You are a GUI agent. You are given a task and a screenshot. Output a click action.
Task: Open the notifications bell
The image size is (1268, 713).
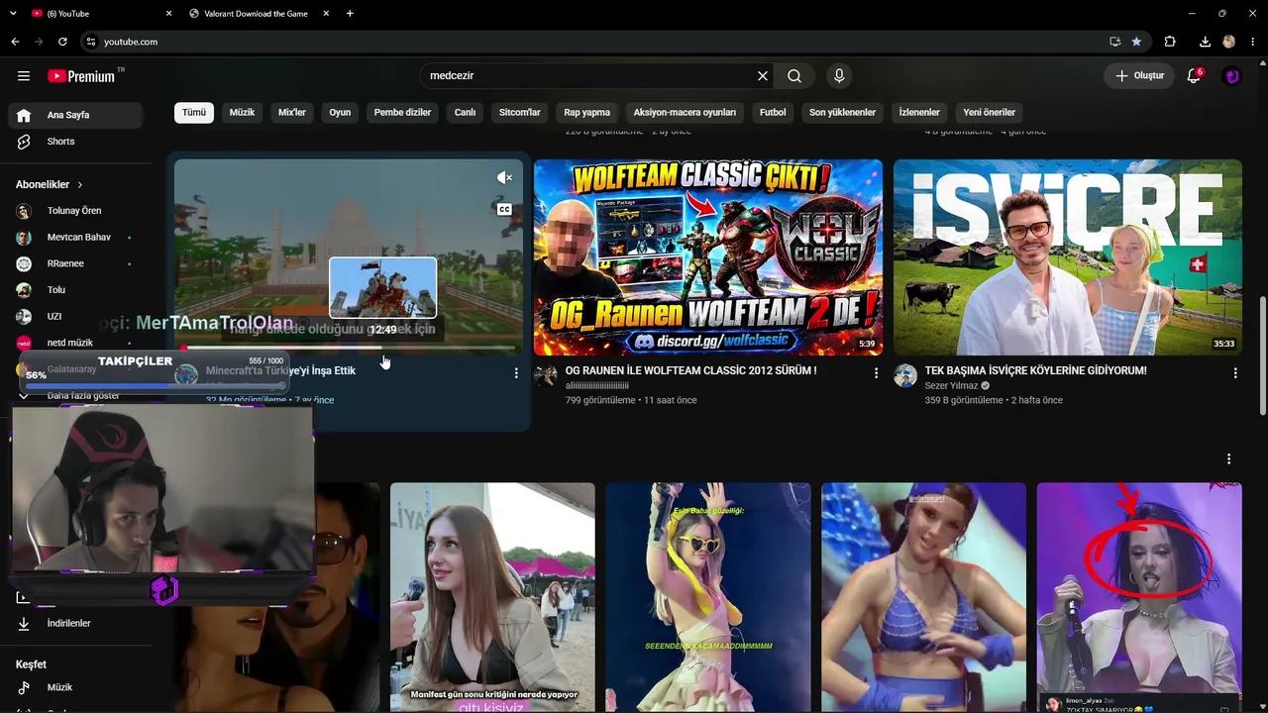point(1194,76)
